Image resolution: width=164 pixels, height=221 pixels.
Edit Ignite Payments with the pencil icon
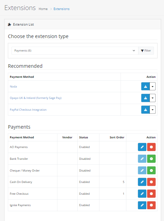tap(142, 205)
